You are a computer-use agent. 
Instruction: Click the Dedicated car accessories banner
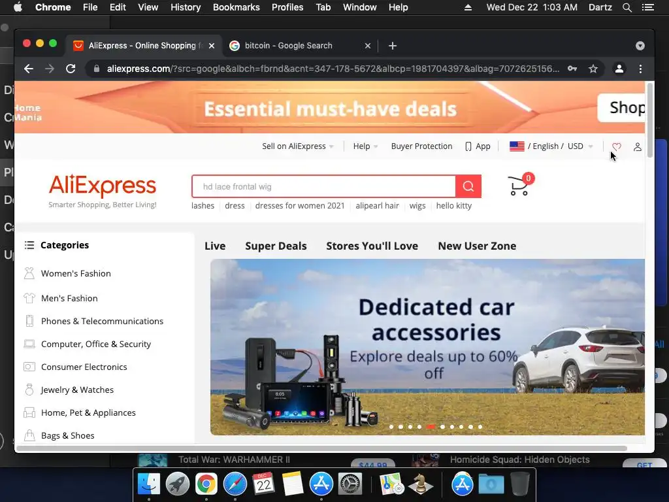(x=427, y=347)
